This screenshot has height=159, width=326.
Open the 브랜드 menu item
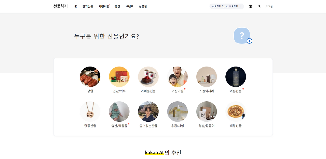(x=129, y=6)
